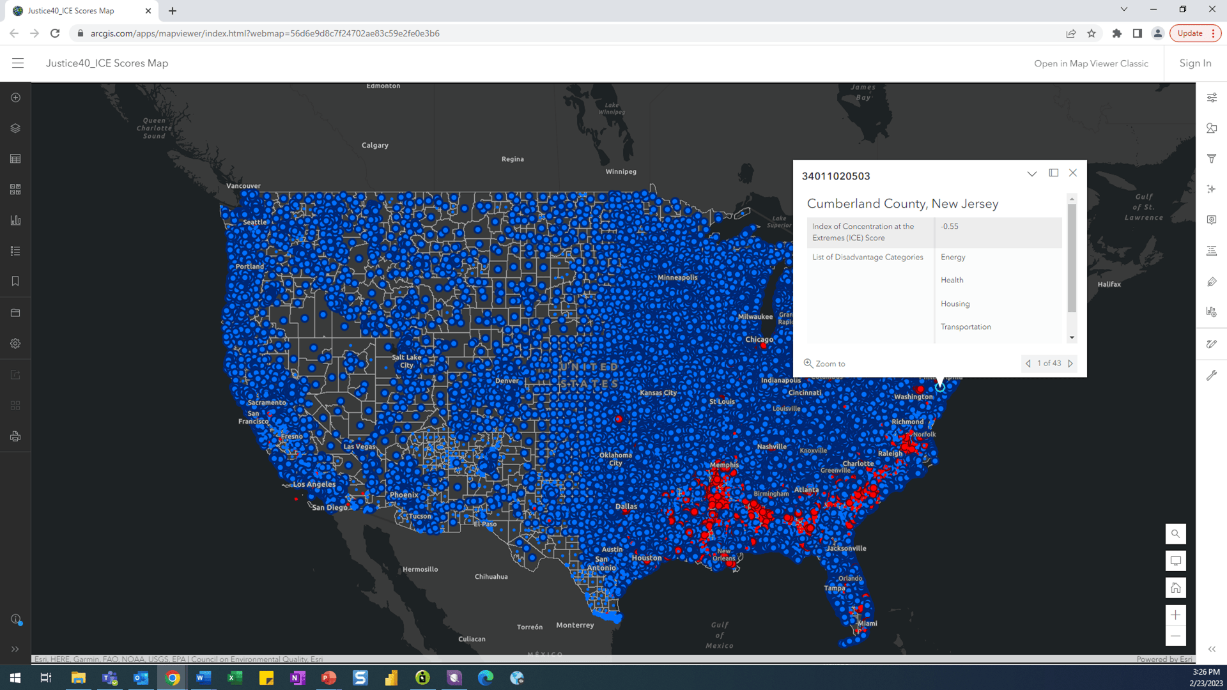Open the Effects panel
1227x690 pixels.
(1212, 189)
